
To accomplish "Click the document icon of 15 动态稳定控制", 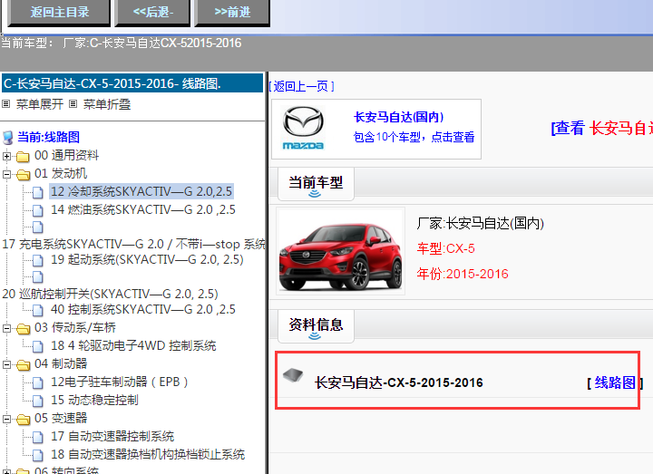I will [38, 401].
